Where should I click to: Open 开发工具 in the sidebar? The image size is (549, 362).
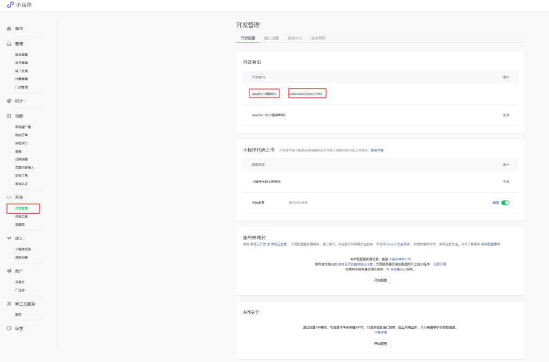pyautogui.click(x=21, y=216)
